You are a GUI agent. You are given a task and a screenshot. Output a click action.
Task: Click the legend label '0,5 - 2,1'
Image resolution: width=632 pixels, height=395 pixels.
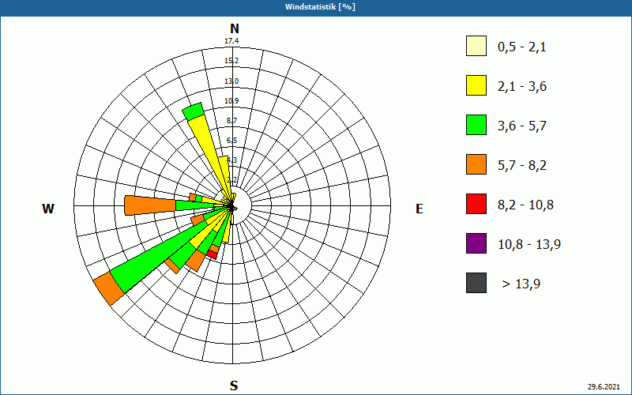tap(522, 47)
